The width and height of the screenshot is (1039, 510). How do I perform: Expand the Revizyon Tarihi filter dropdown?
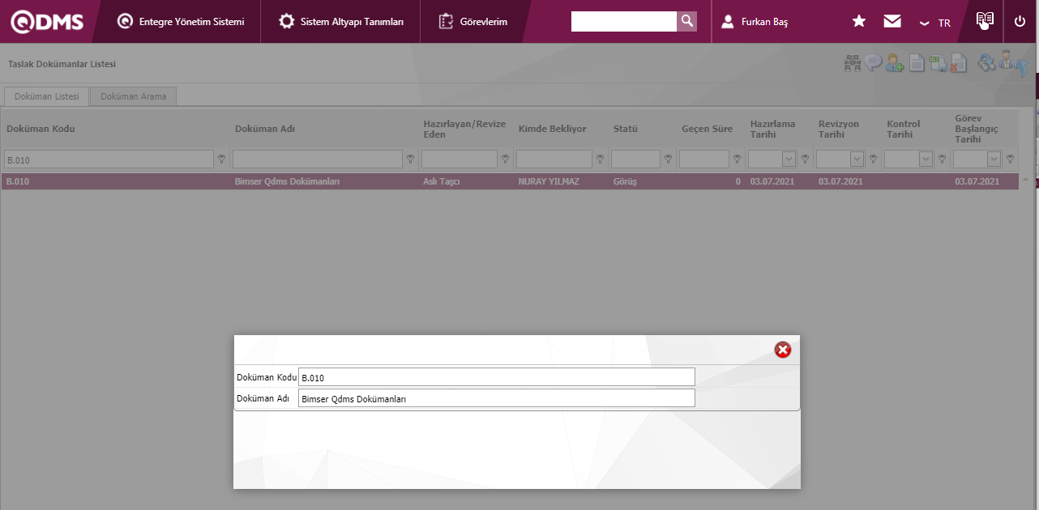pyautogui.click(x=857, y=159)
